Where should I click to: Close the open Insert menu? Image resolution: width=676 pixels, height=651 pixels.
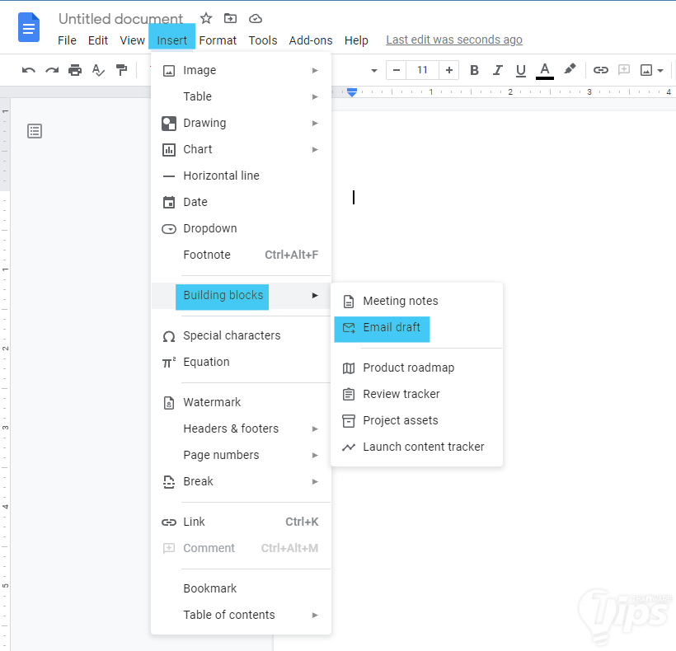click(171, 40)
